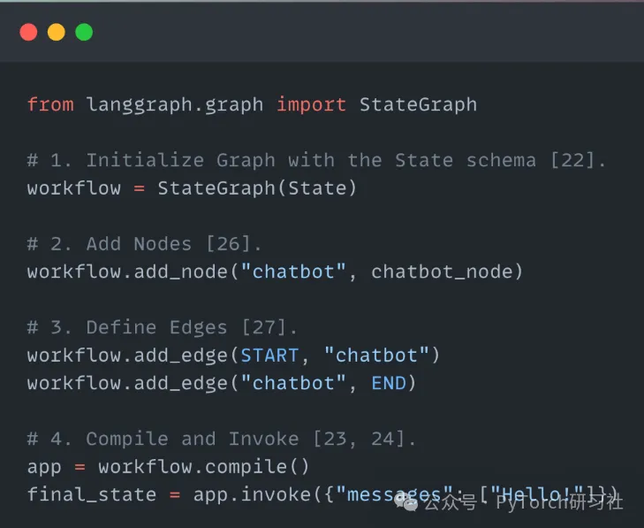Viewport: 644px width, 528px height.
Task: Click the WeChat icon in the watermark
Action: (x=407, y=502)
